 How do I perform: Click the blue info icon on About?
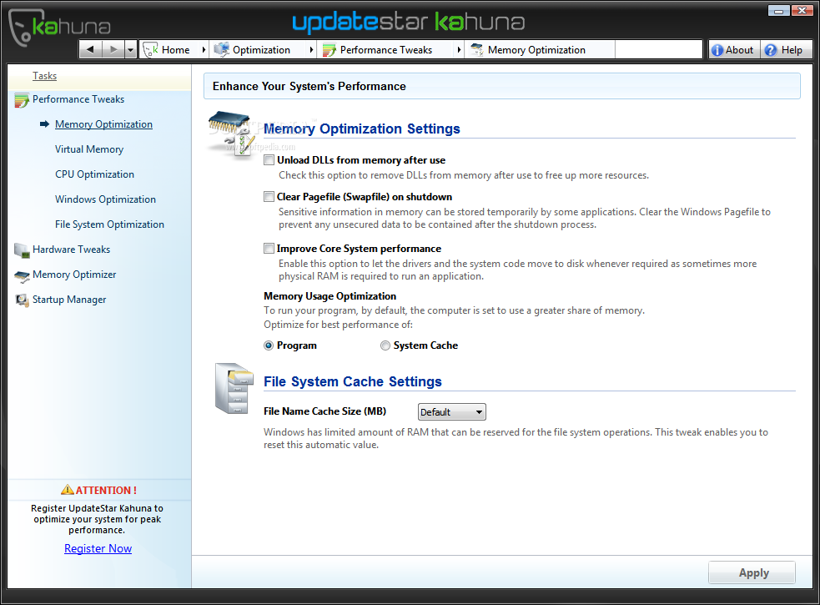pyautogui.click(x=717, y=50)
